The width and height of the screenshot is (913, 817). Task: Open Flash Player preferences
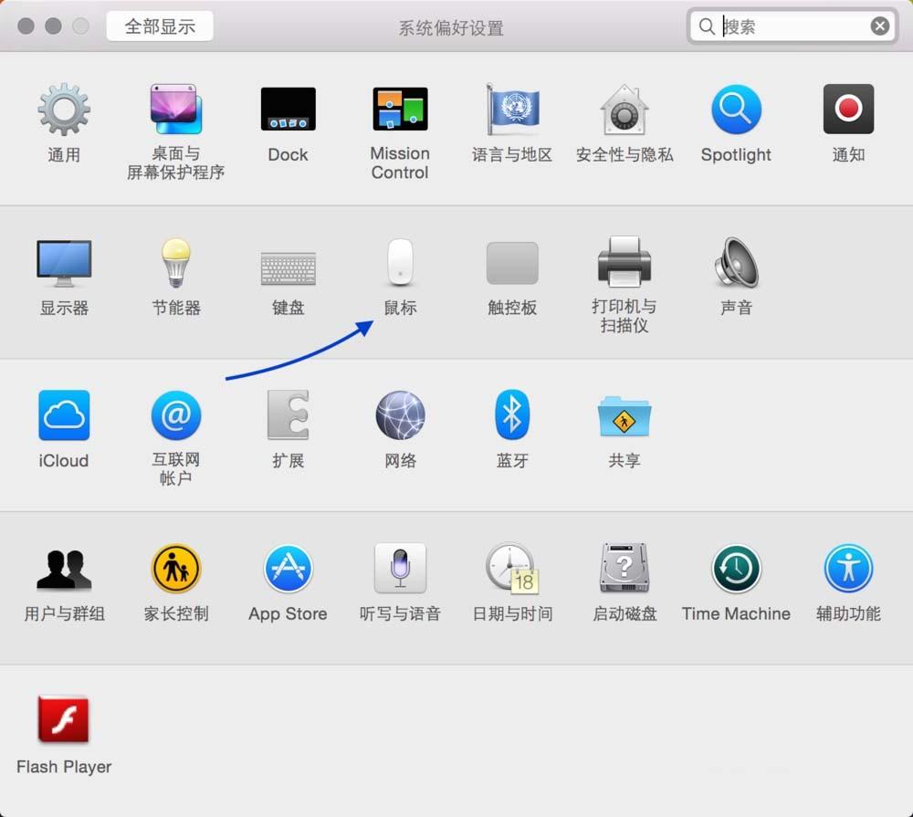coord(64,721)
